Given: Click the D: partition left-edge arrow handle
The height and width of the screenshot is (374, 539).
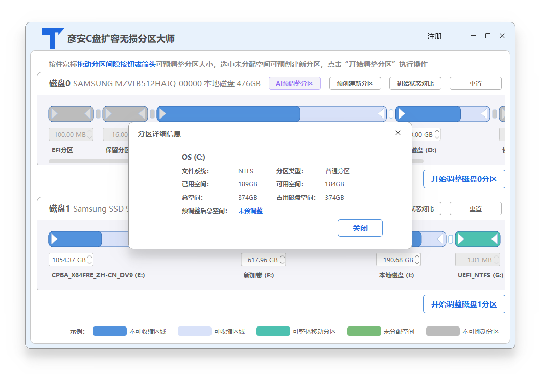Looking at the screenshot, I should [x=402, y=114].
